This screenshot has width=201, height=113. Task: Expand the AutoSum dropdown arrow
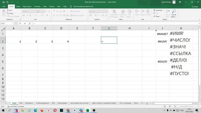point(164,10)
